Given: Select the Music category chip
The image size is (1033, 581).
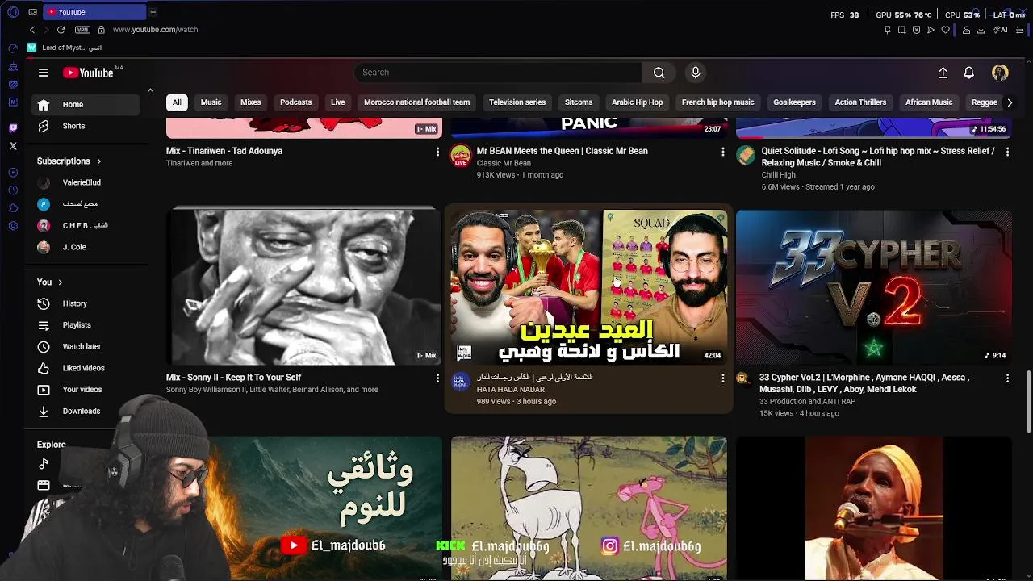Looking at the screenshot, I should tap(211, 102).
